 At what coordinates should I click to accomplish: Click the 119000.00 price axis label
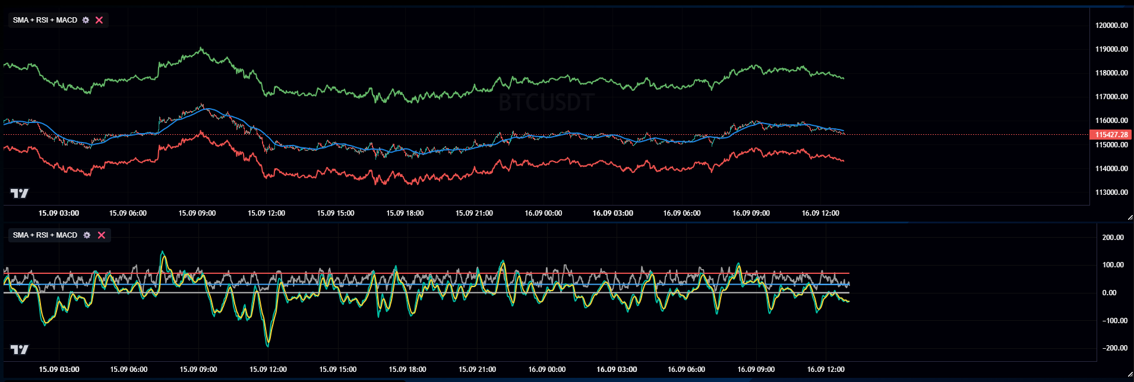pos(1111,49)
